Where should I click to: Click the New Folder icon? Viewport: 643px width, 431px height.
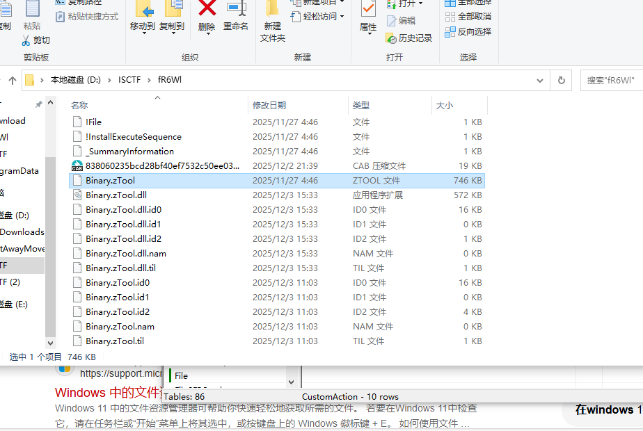[x=273, y=10]
